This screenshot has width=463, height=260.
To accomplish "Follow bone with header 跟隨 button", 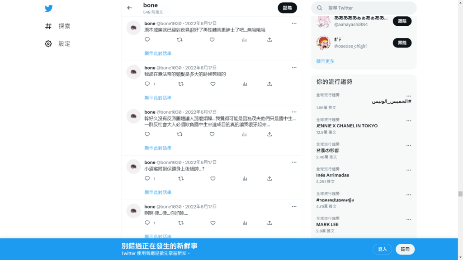I will click(x=287, y=8).
